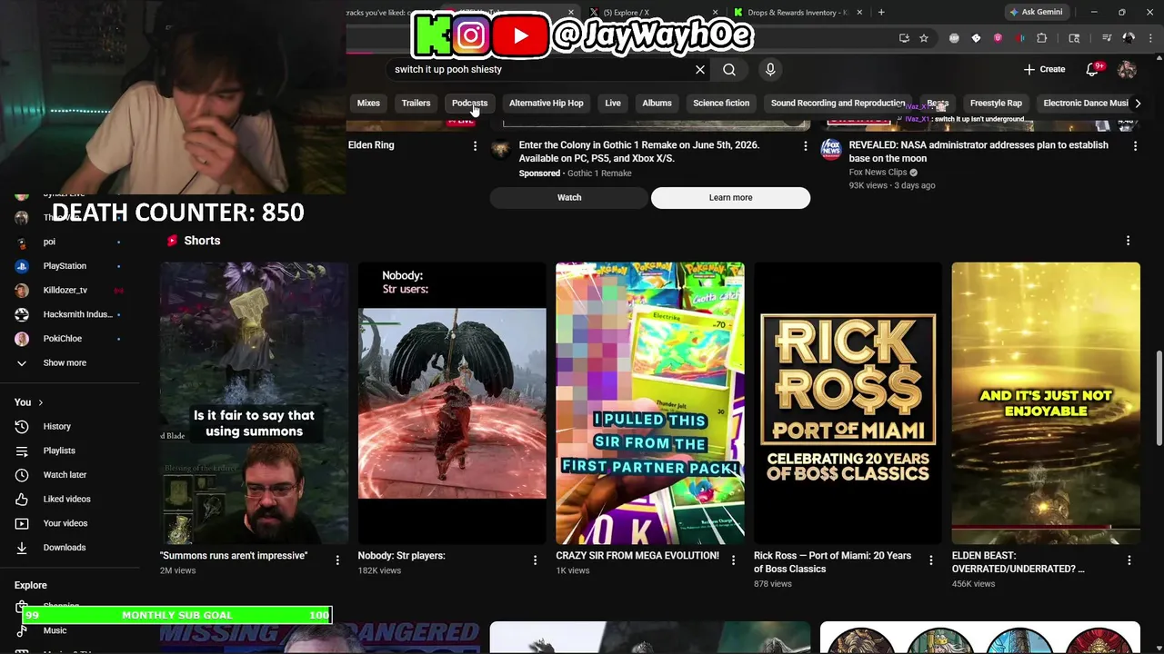The width and height of the screenshot is (1164, 654).
Task: Open options menu for Elden Ring video
Action: click(475, 145)
